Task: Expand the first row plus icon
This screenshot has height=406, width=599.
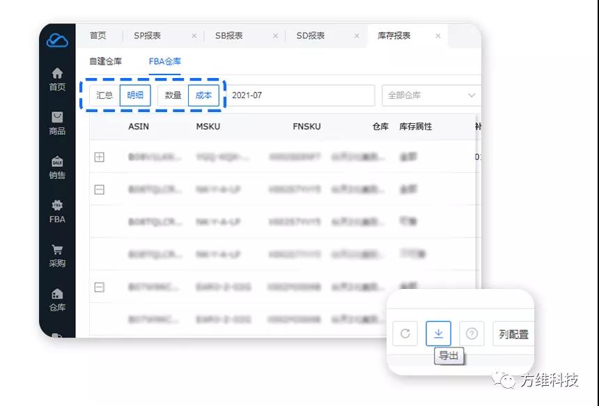Action: [x=99, y=157]
